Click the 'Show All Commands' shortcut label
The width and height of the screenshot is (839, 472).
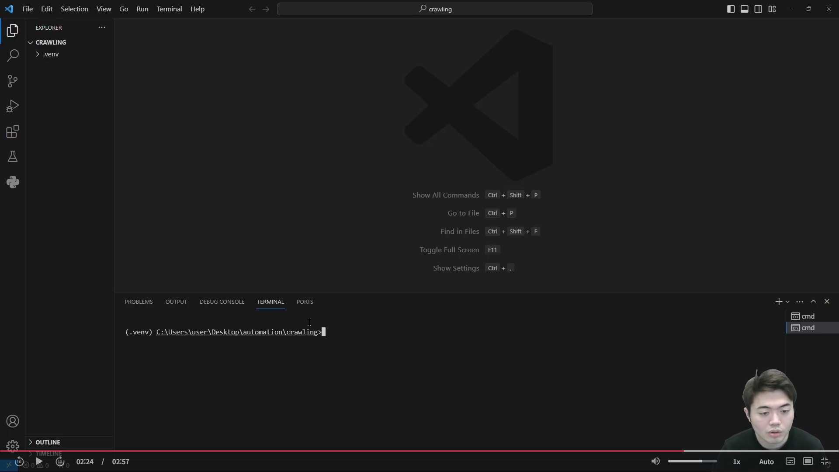[x=446, y=195]
